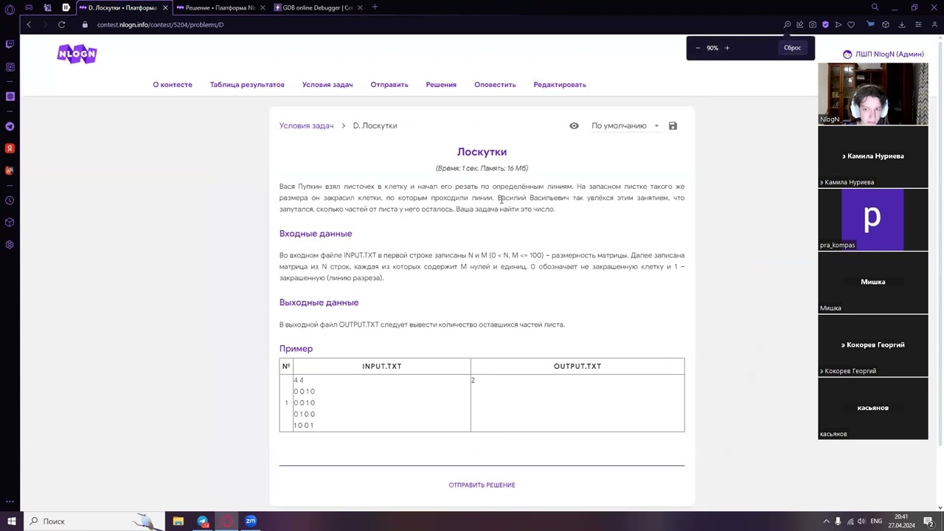Click the browser zoom magnifier icon

[787, 24]
